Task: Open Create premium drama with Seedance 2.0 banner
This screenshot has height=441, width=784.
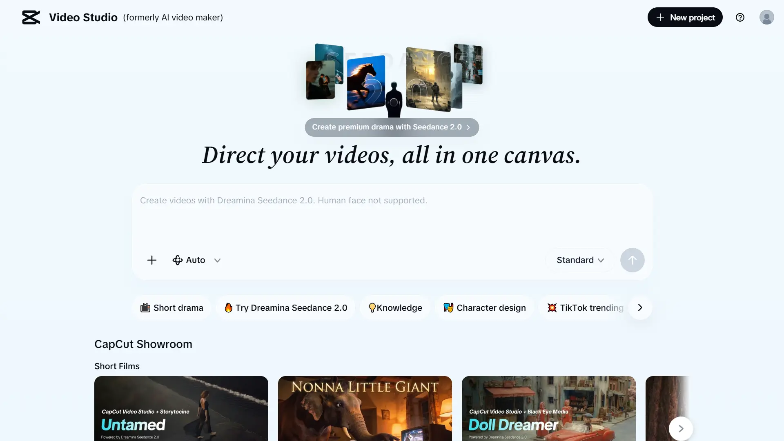Action: pos(392,127)
